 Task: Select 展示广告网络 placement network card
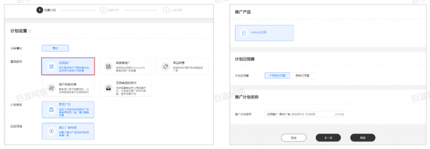(x=68, y=131)
